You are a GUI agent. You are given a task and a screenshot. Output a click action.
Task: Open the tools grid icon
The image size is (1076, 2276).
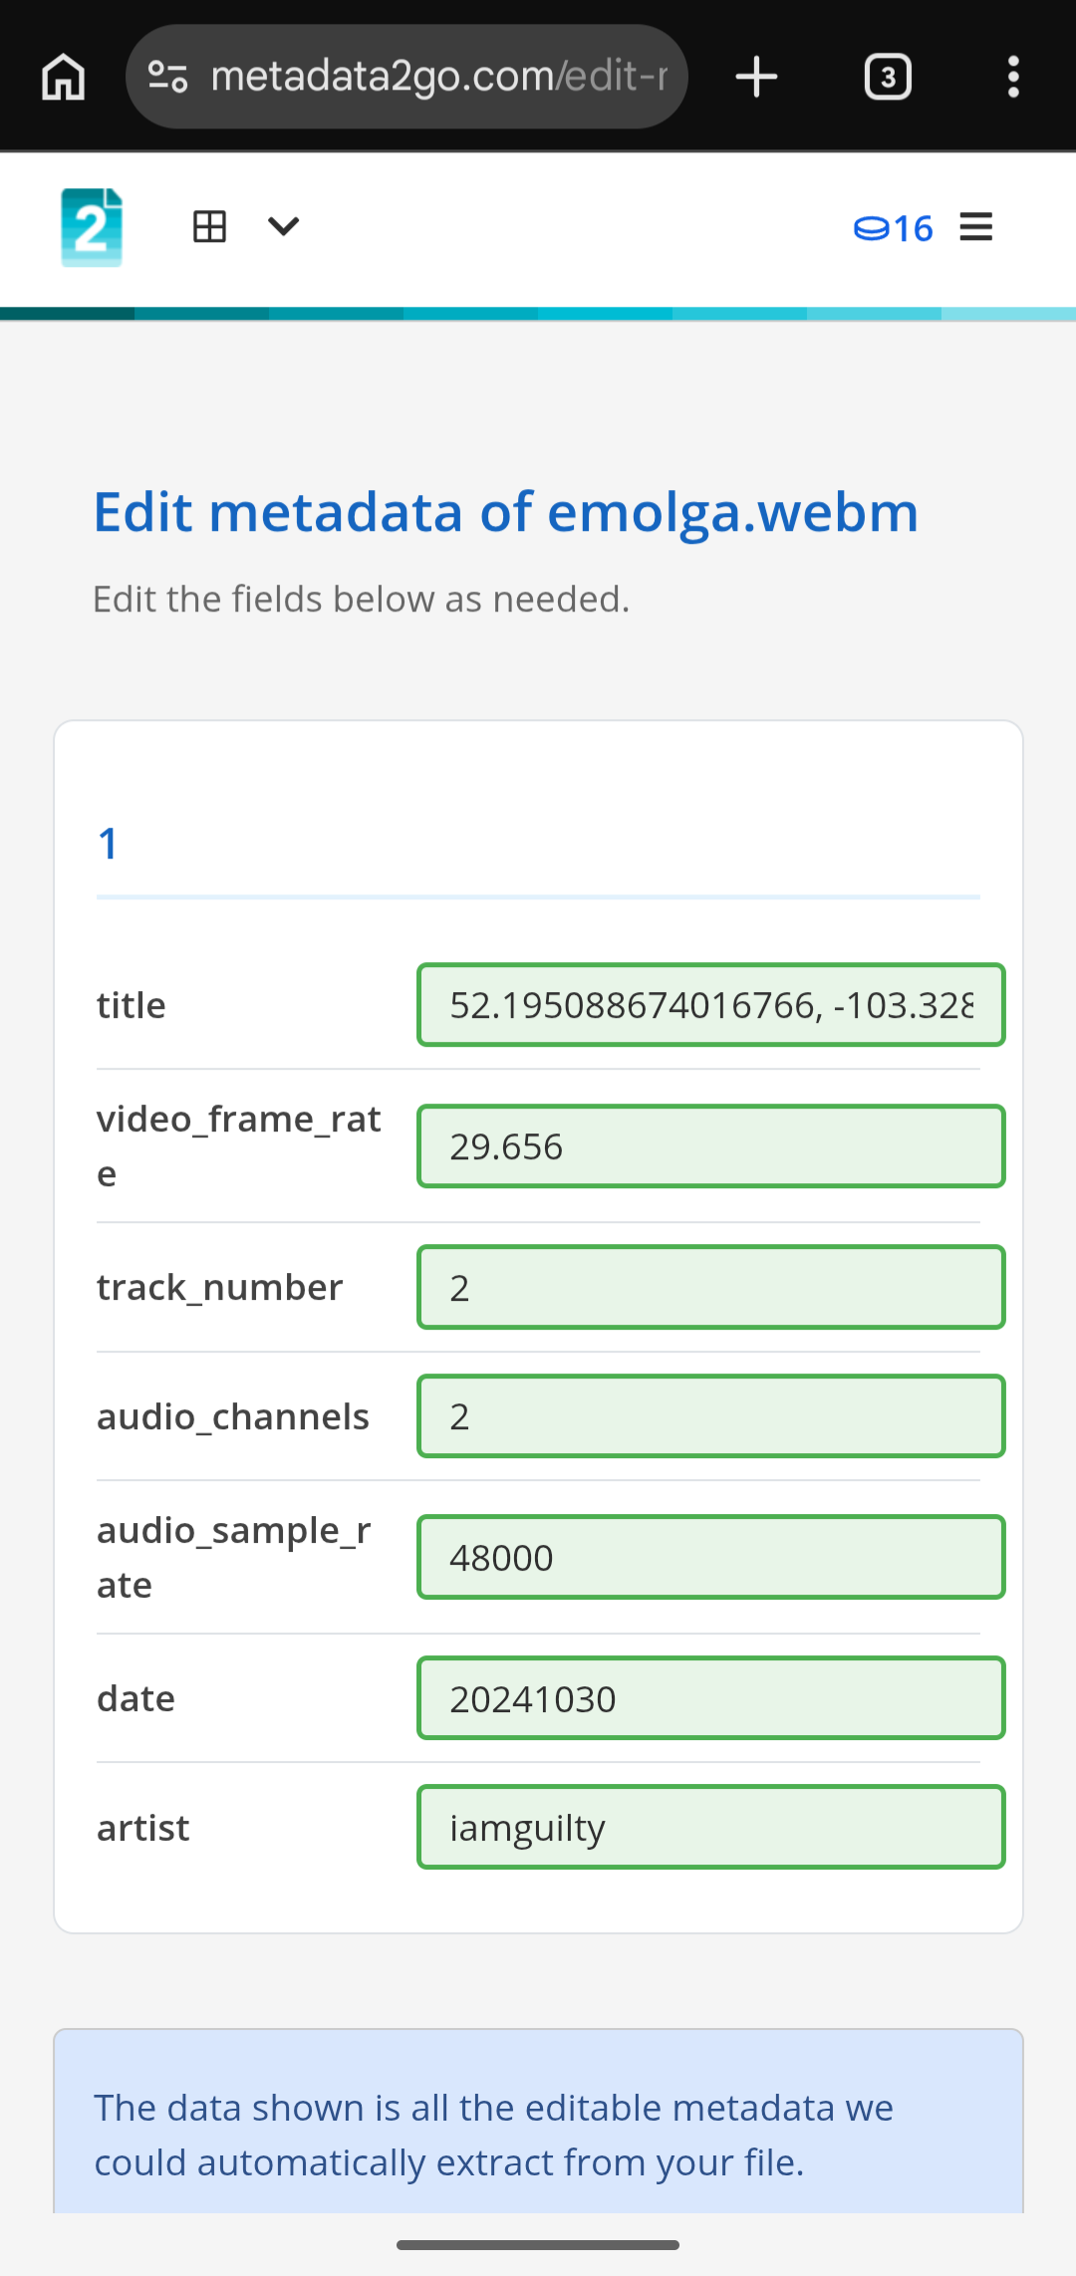point(209,227)
